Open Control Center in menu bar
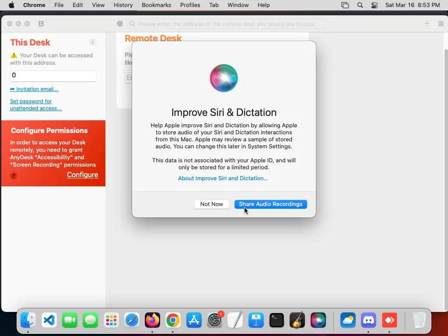This screenshot has height=336, width=448. tap(374, 5)
